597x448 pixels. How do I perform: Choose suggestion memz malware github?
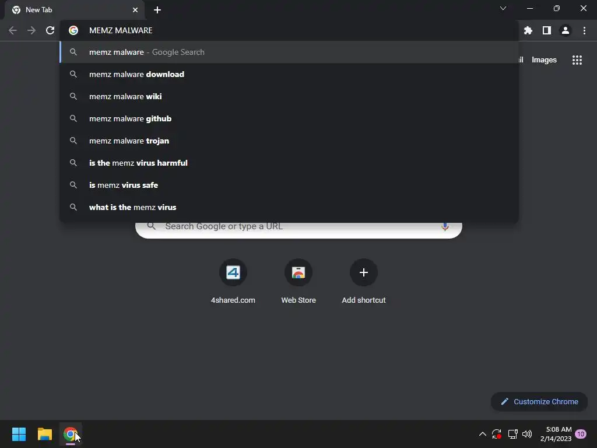(289, 118)
